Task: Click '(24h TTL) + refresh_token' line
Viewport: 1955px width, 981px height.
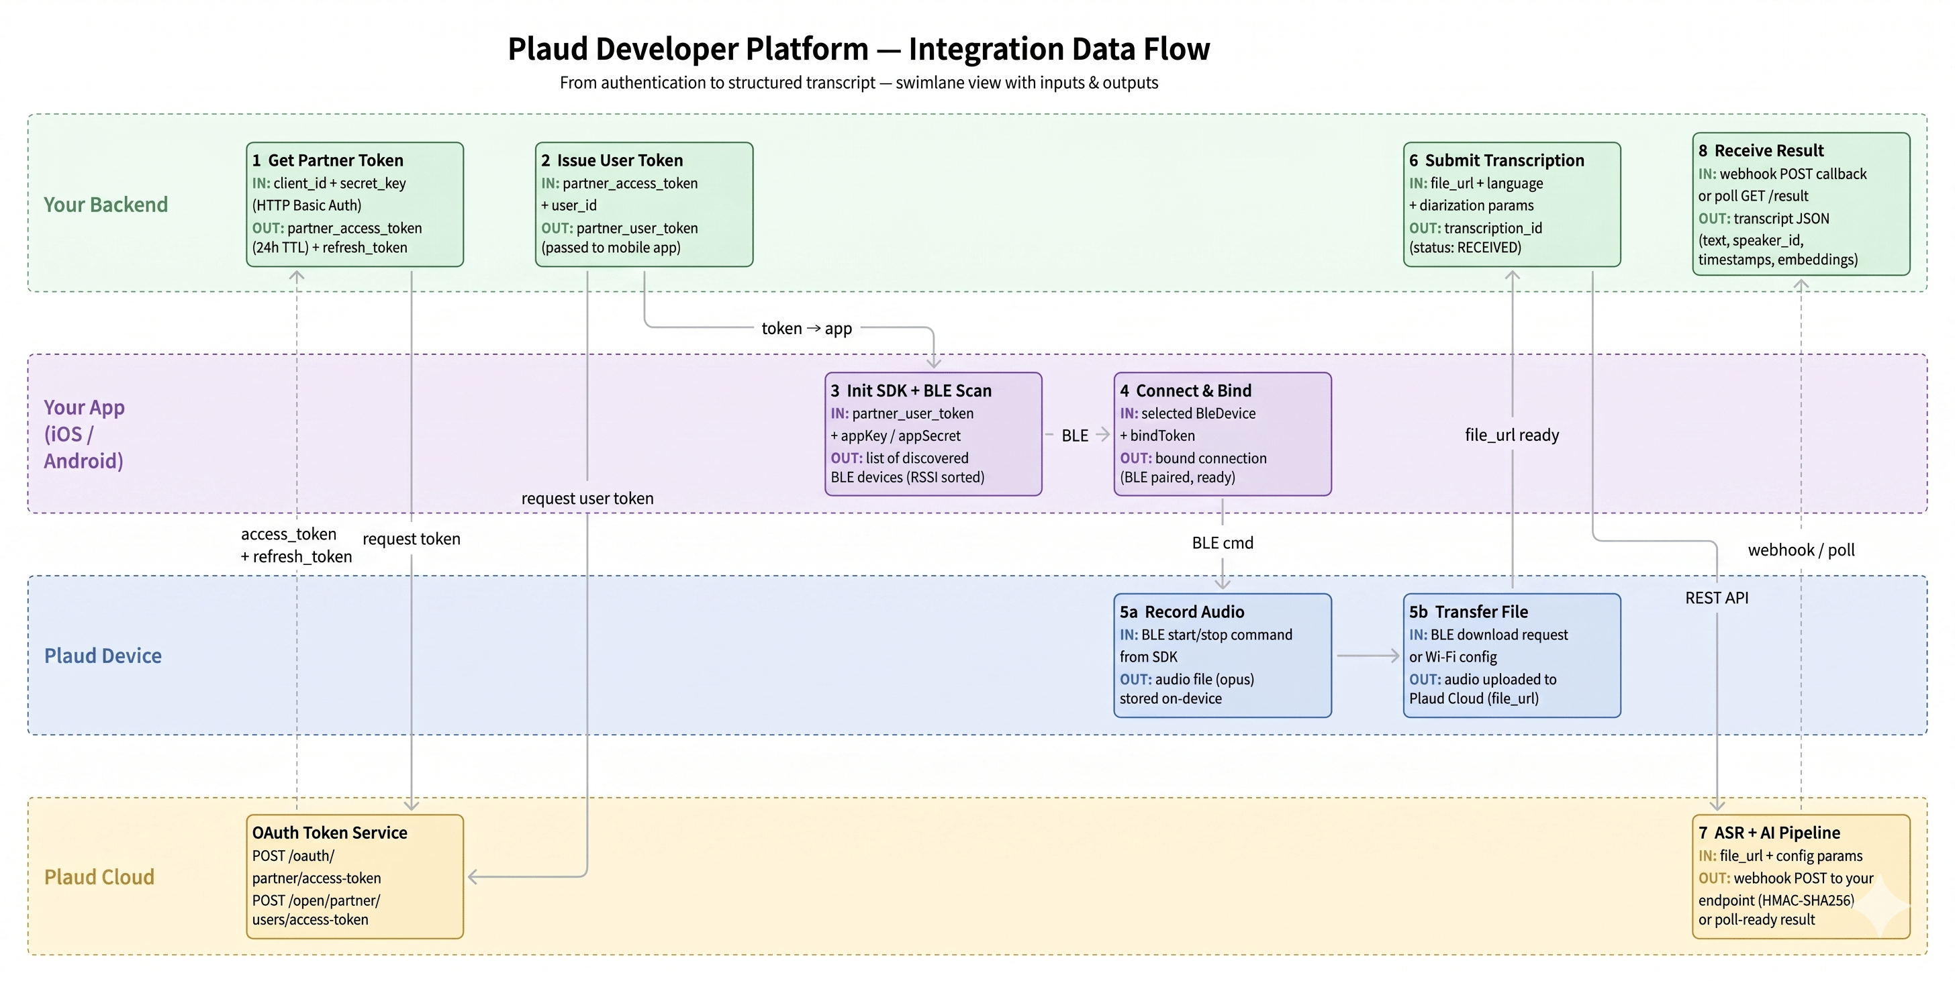Action: [x=330, y=248]
